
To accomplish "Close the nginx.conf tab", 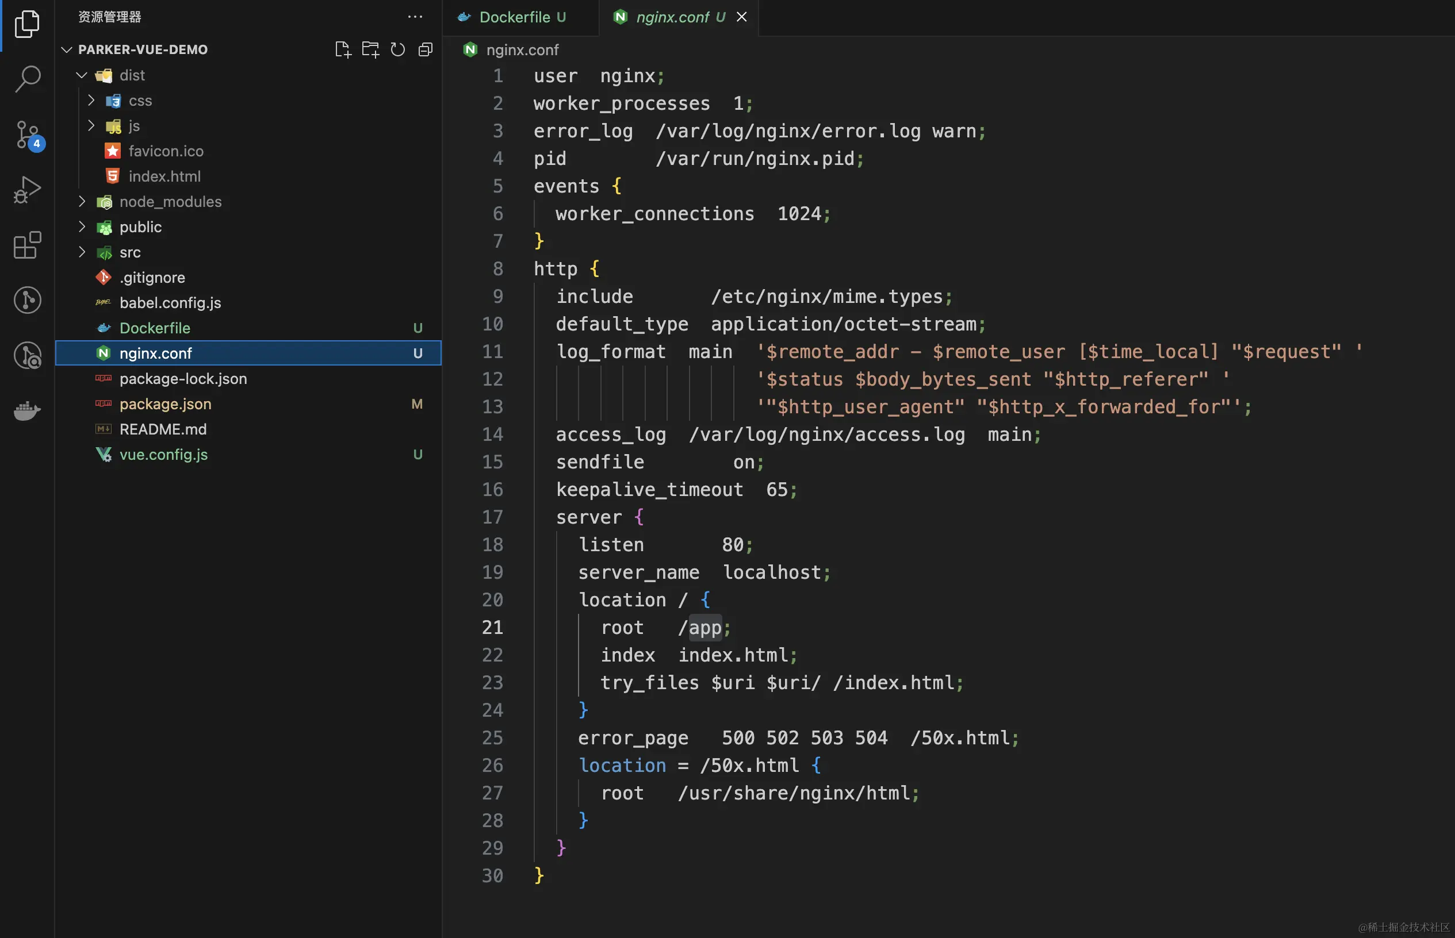I will tap(741, 17).
